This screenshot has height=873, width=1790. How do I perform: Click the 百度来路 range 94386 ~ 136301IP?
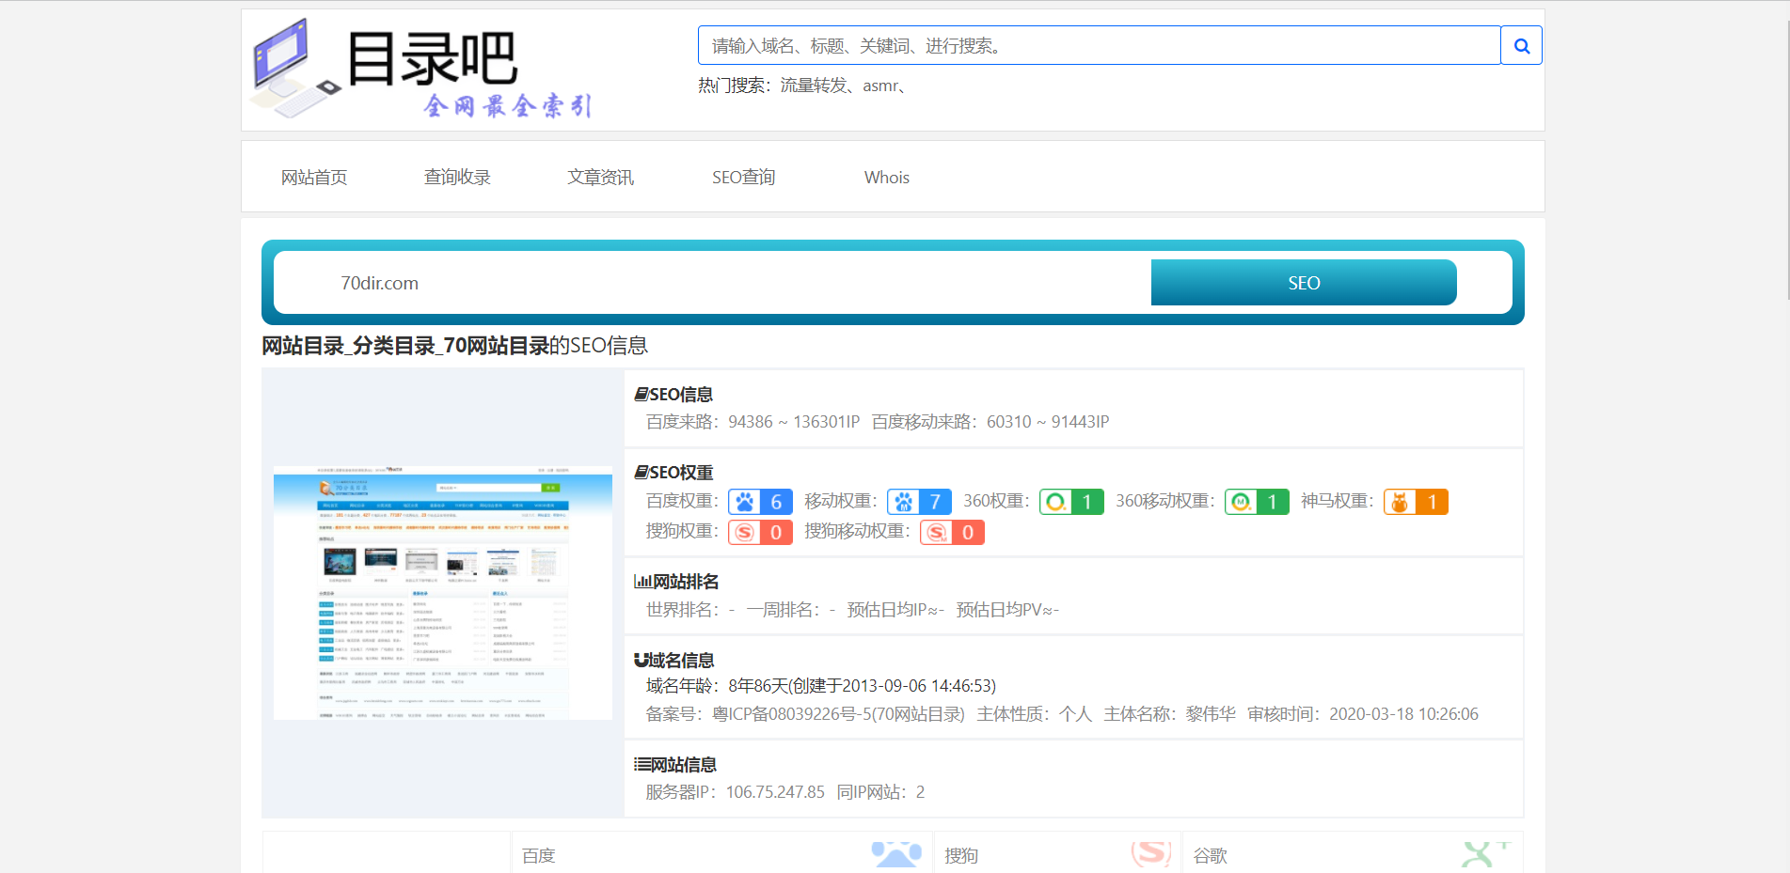(794, 422)
